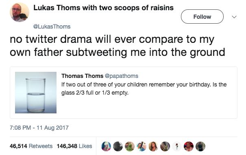Open the quoted @papathoms handle
Screen dimensions: 246x155
pos(122,76)
